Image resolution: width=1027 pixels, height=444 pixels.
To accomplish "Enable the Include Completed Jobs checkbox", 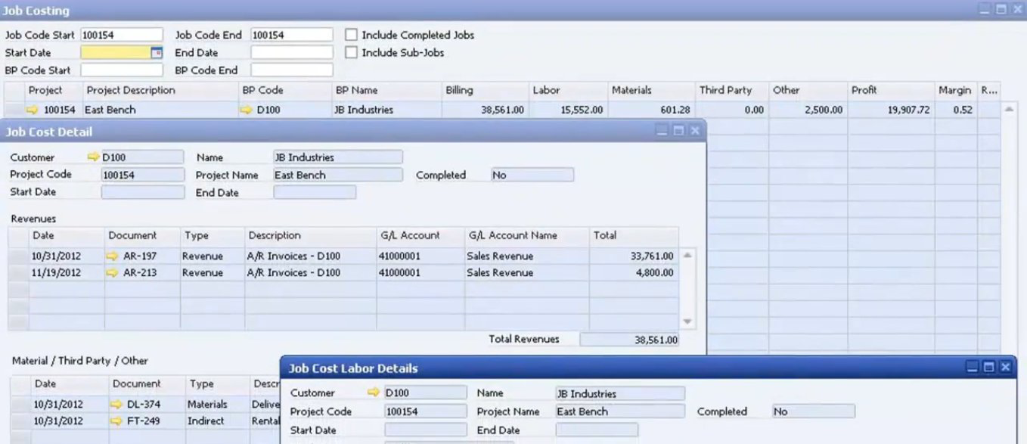I will tap(351, 34).
